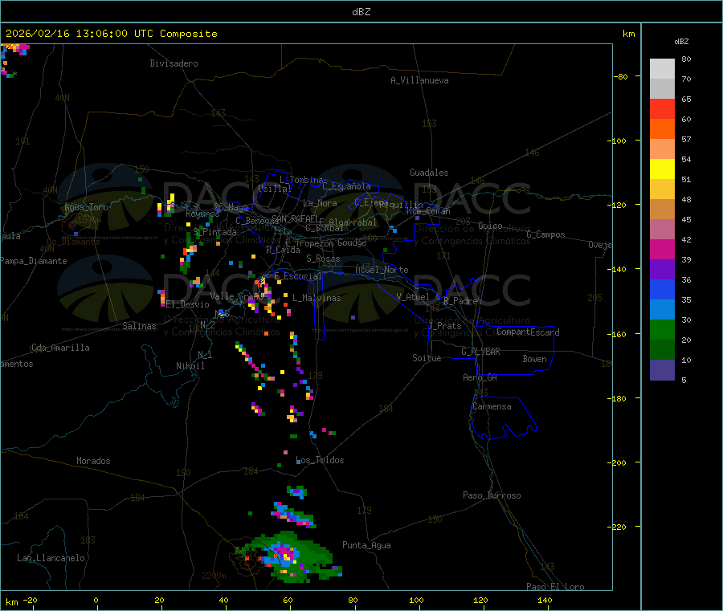Image resolution: width=723 pixels, height=611 pixels.
Task: Click the L_Malvinas label
Action: click(x=317, y=298)
